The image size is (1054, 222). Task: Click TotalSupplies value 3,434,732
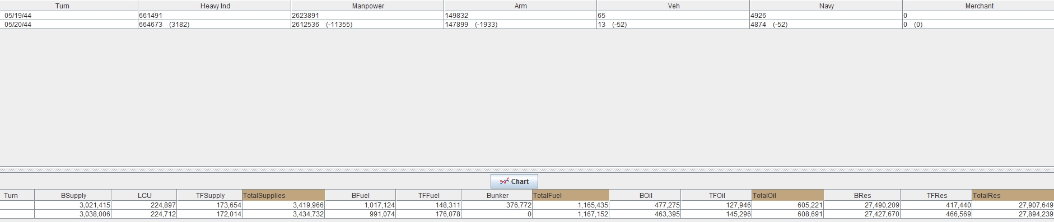click(x=308, y=214)
